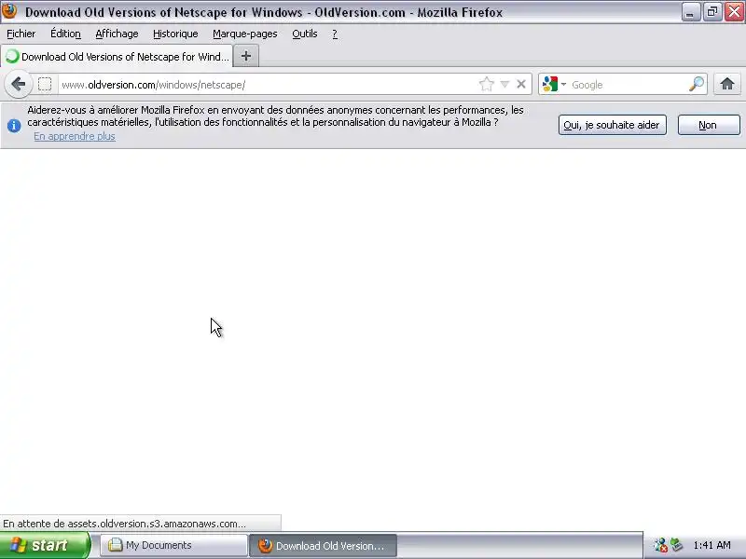This screenshot has width=746, height=559.
Task: Bookmark this page with the star icon
Action: point(486,85)
